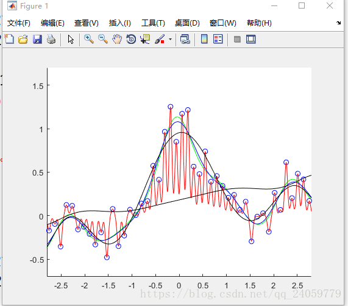Click the MATLAB logo in the title bar

click(12, 5)
